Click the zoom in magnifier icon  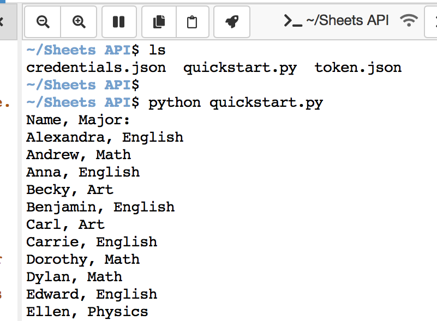tap(79, 22)
